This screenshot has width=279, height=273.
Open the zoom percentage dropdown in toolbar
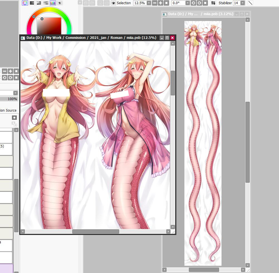pos(149,3)
